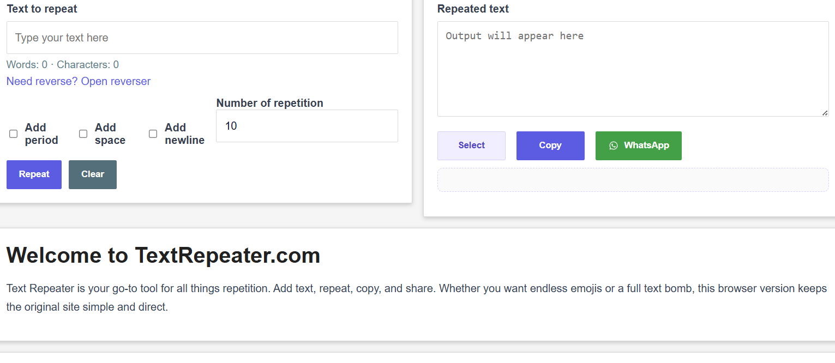Image resolution: width=835 pixels, height=363 pixels.
Task: Click the Select output button
Action: [x=471, y=146]
